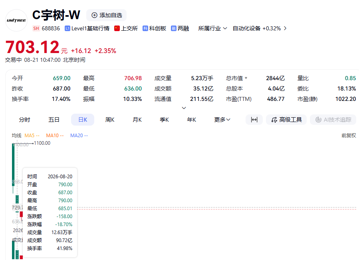Click the 科创板 board badge icon
Screen dimensions: 359x260
[145, 28]
